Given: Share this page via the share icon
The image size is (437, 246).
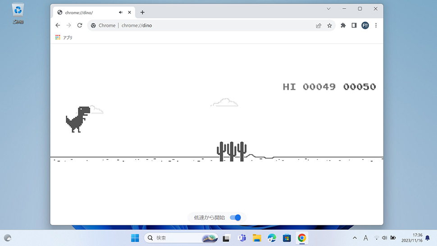Looking at the screenshot, I should click(x=319, y=26).
